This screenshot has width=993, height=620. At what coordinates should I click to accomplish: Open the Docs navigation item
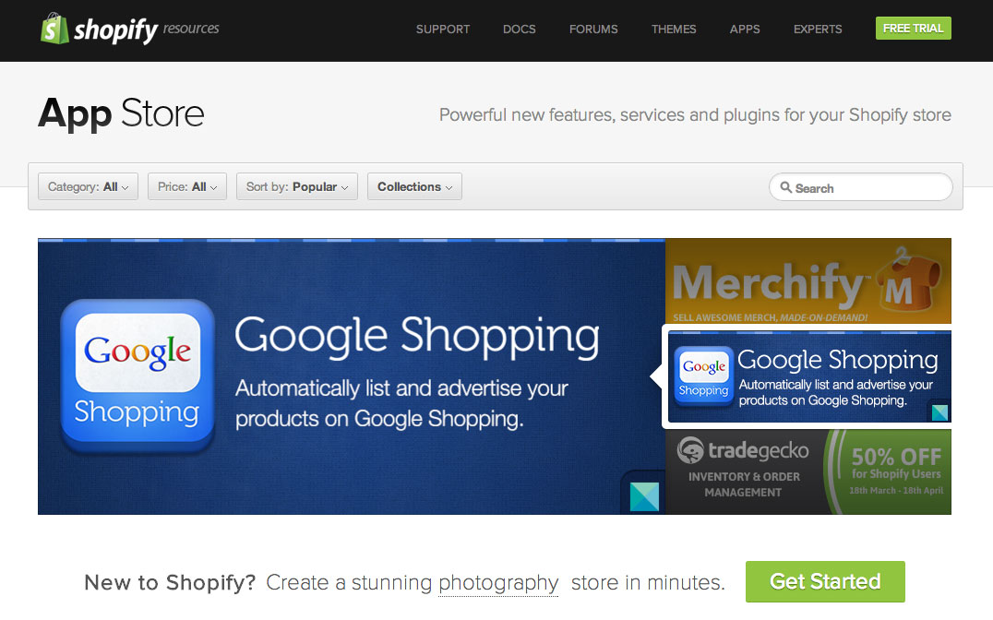tap(520, 30)
